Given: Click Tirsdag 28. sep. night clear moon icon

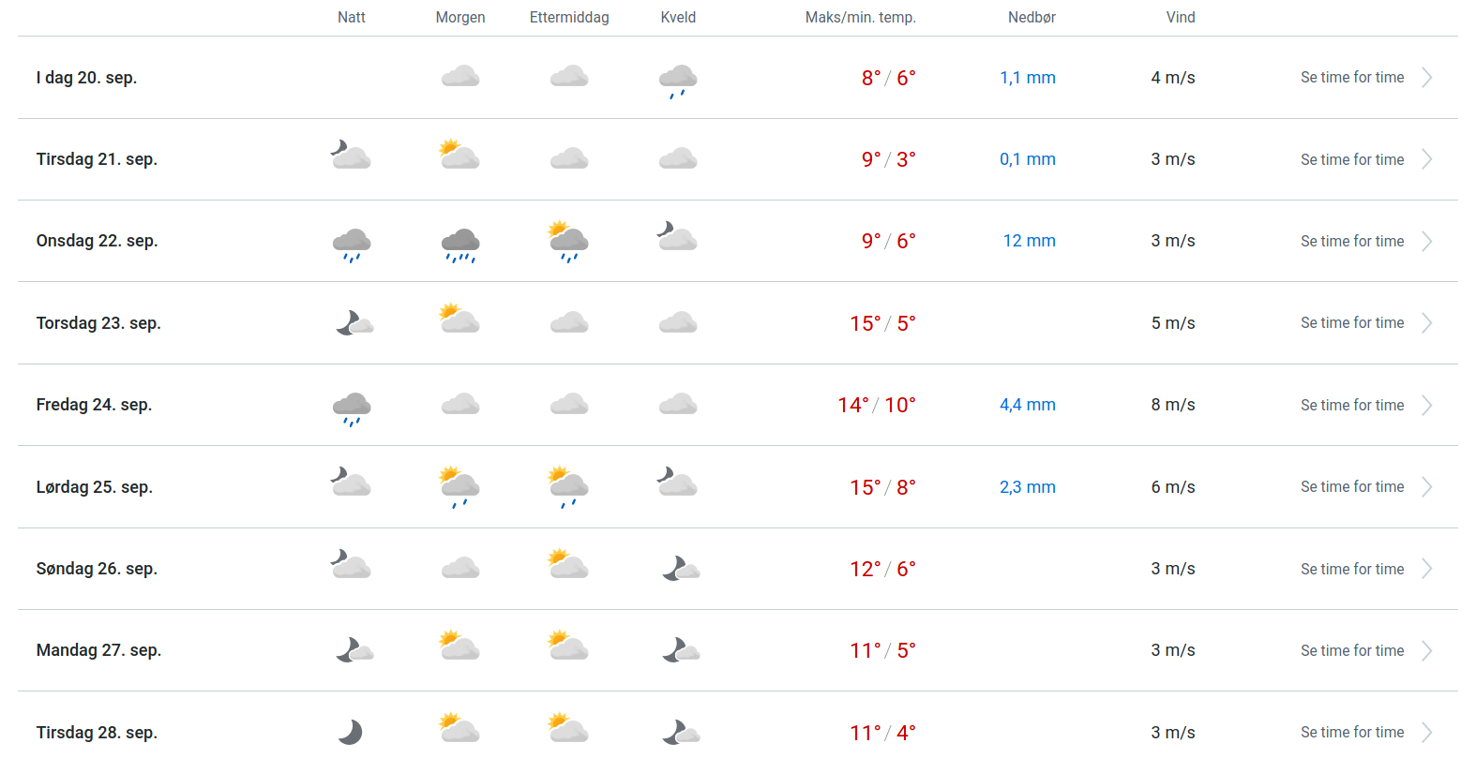Looking at the screenshot, I should 351,732.
